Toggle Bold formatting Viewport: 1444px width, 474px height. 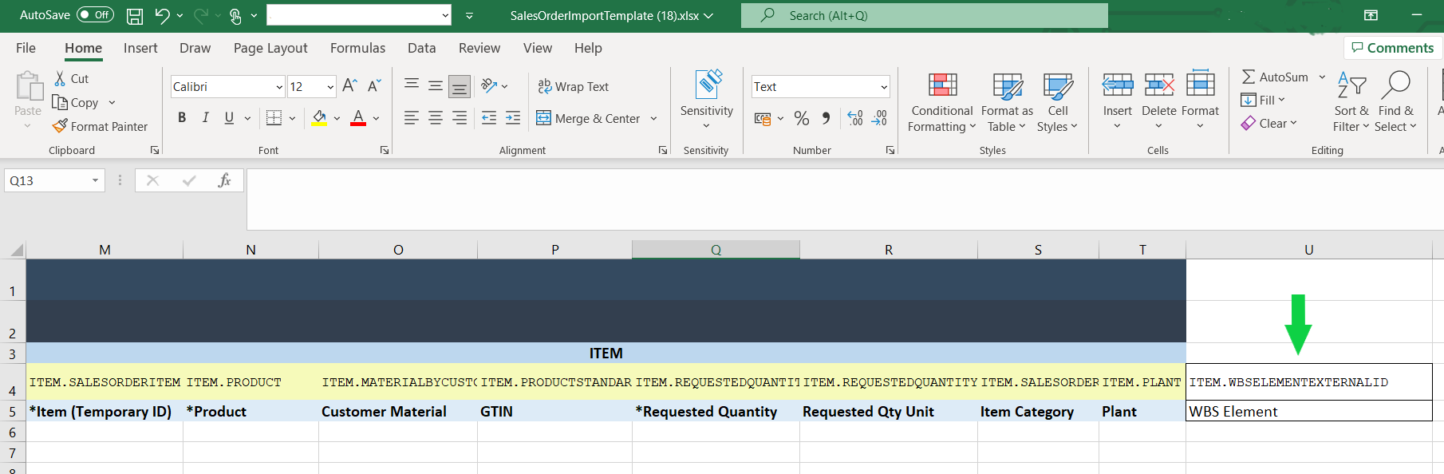coord(182,118)
